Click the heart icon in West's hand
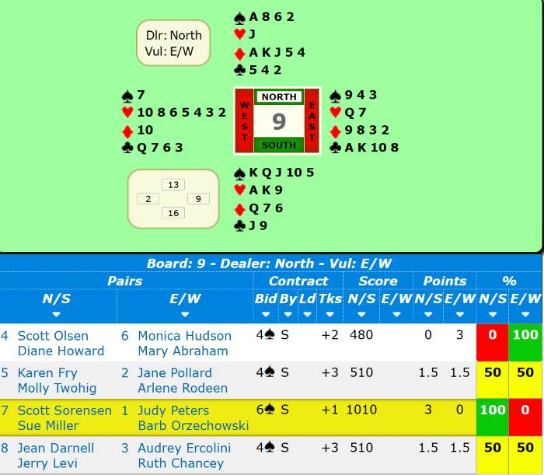Image resolution: width=544 pixels, height=475 pixels. 128,113
